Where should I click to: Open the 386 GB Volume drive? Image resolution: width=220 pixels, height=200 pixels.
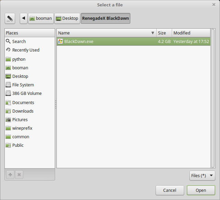click(x=30, y=94)
